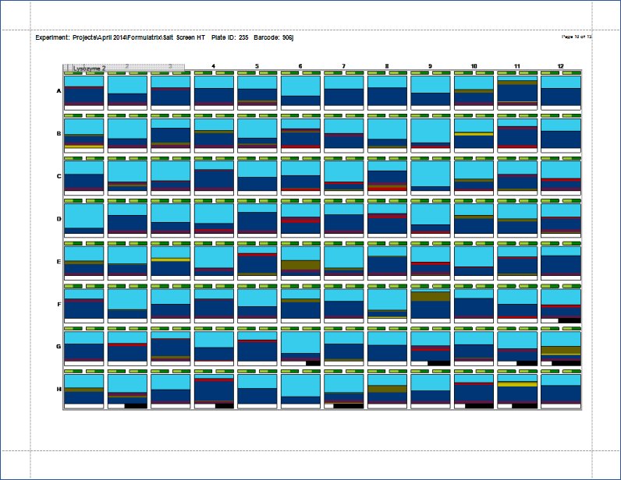Click well A1 thumbnail
This screenshot has height=480, width=621.
tap(84, 90)
